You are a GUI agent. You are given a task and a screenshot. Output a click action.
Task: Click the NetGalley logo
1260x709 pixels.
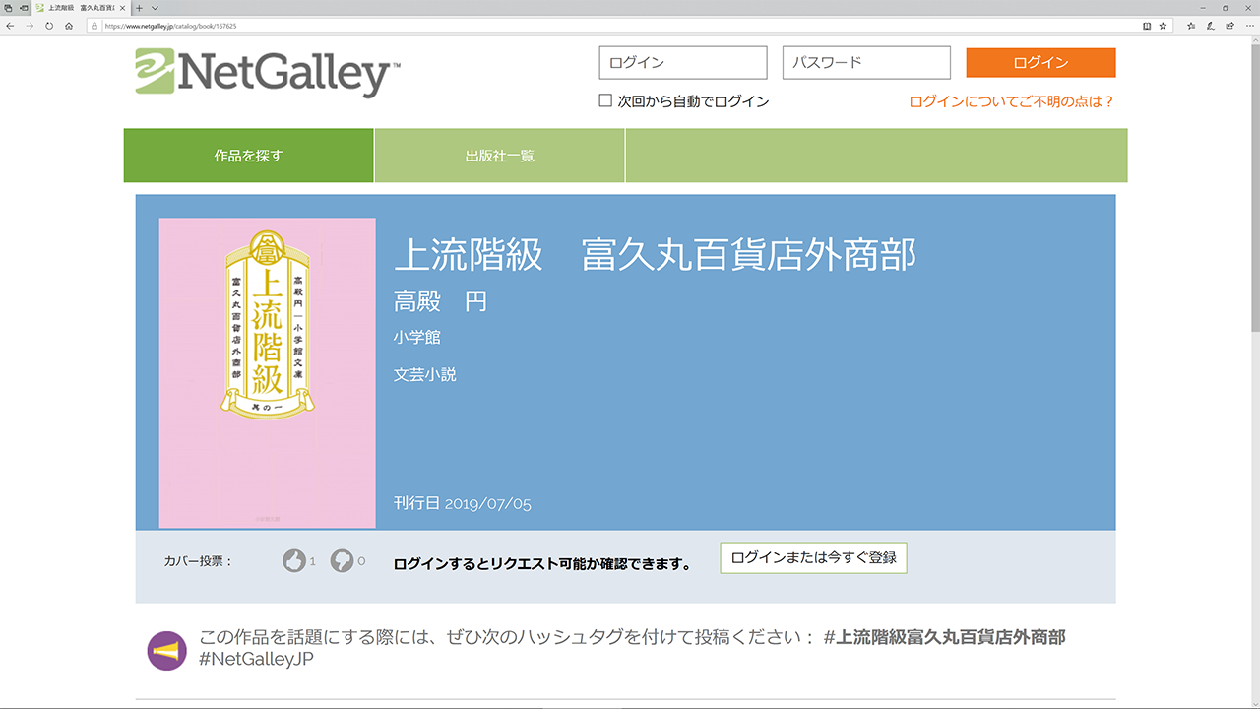(268, 72)
